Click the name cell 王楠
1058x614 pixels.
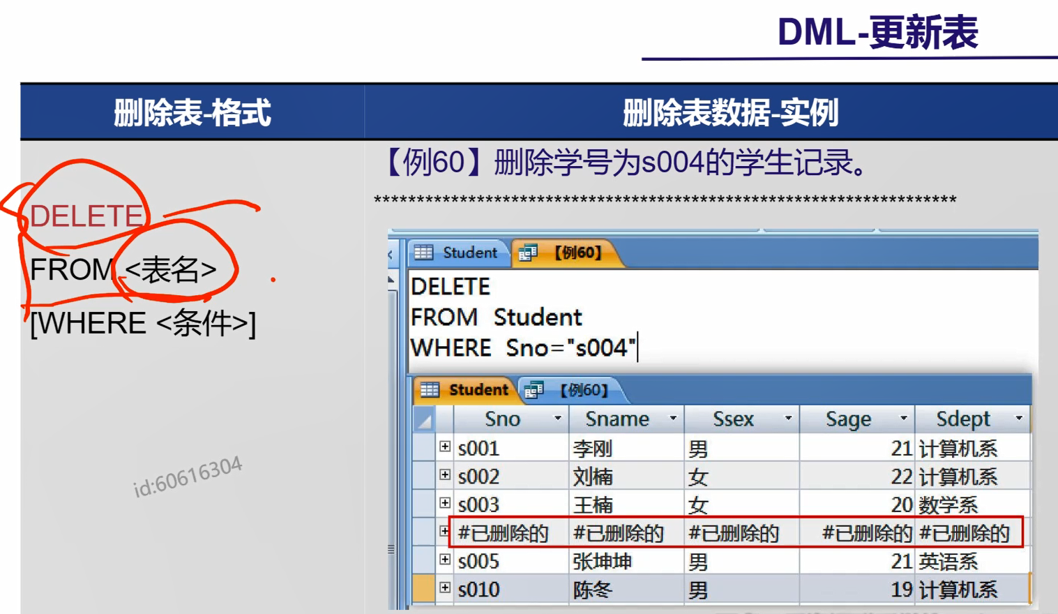click(627, 504)
